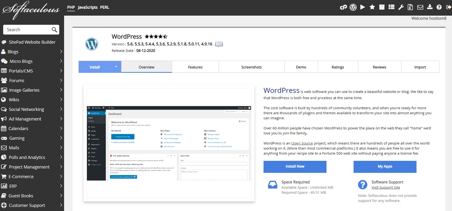Click the download/sync icon in toolbar
Viewport: 452px width, 211px height.
(x=430, y=7)
